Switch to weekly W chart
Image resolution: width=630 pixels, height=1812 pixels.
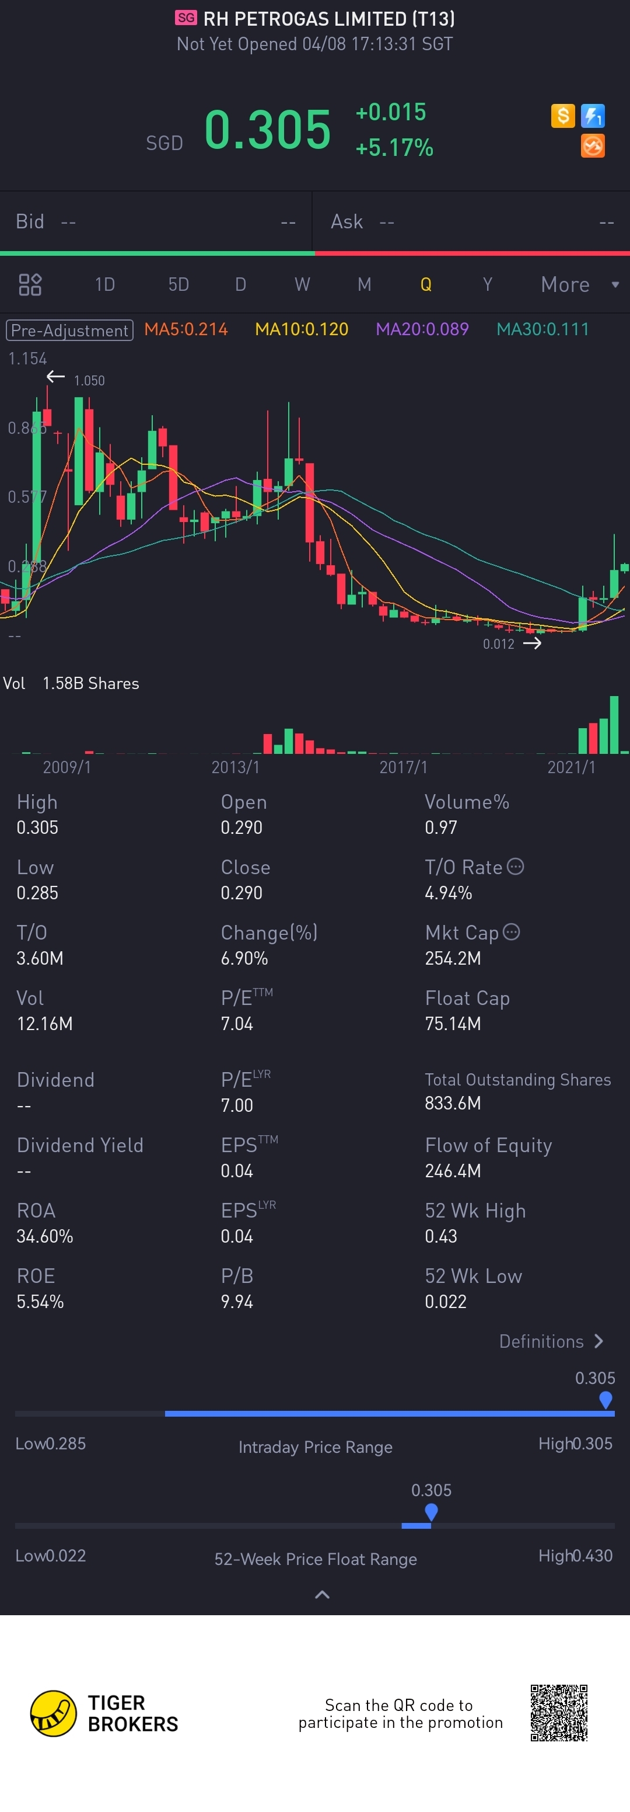coord(302,284)
